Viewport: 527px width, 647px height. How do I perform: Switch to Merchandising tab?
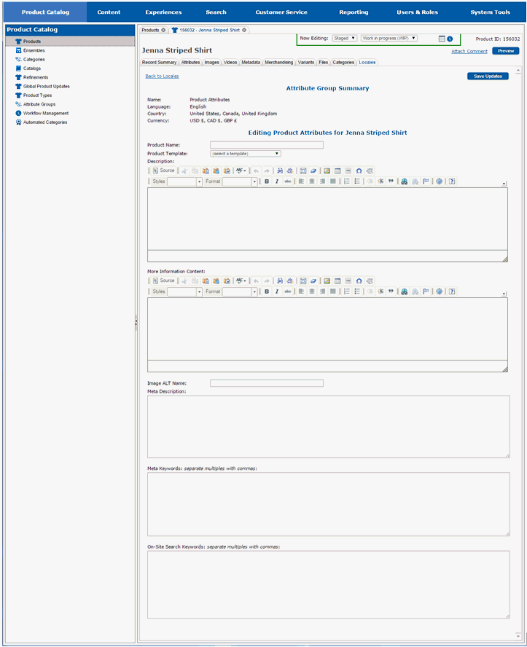tap(278, 63)
